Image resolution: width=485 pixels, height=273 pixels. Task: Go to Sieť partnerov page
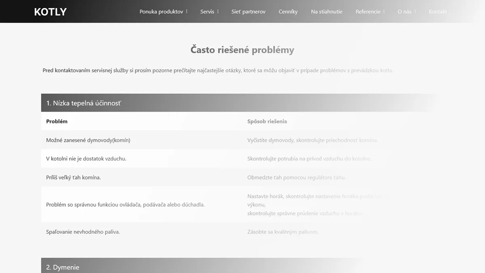pos(248,12)
